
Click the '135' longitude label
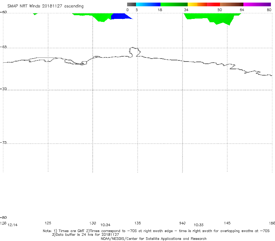tap(137, 223)
